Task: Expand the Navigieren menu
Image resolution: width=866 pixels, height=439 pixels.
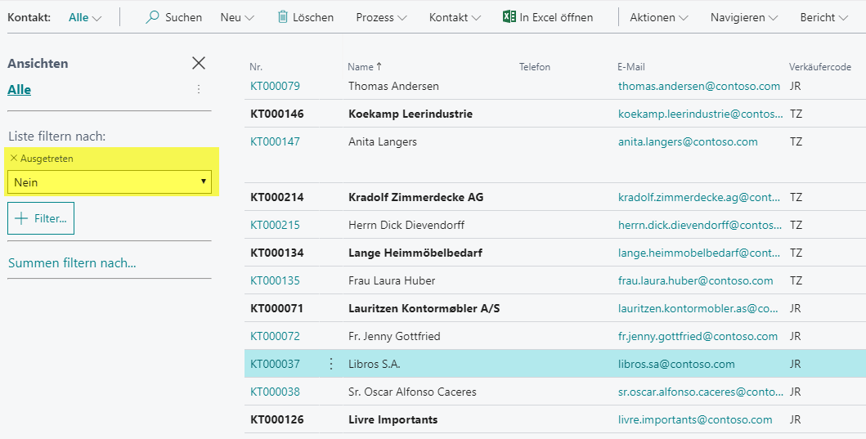Action: (744, 18)
